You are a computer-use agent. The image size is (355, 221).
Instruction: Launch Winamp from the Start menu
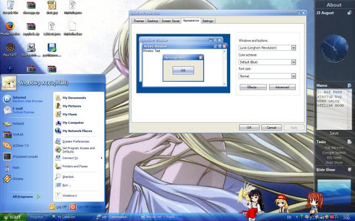click(x=13, y=178)
